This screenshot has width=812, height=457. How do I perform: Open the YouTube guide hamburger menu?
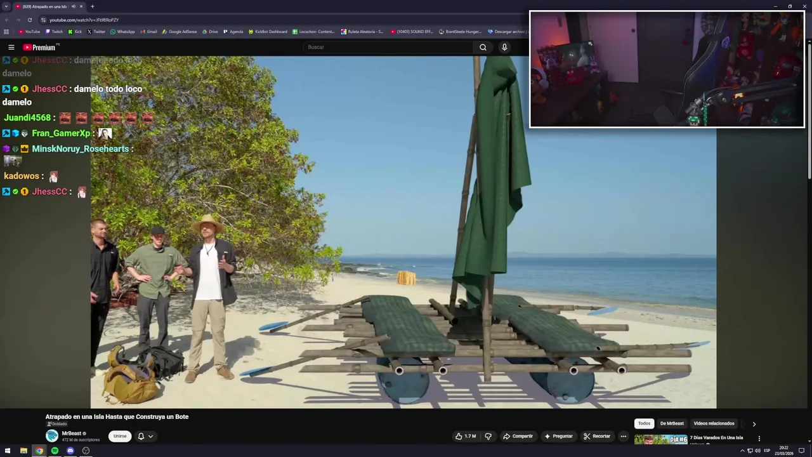(x=11, y=47)
